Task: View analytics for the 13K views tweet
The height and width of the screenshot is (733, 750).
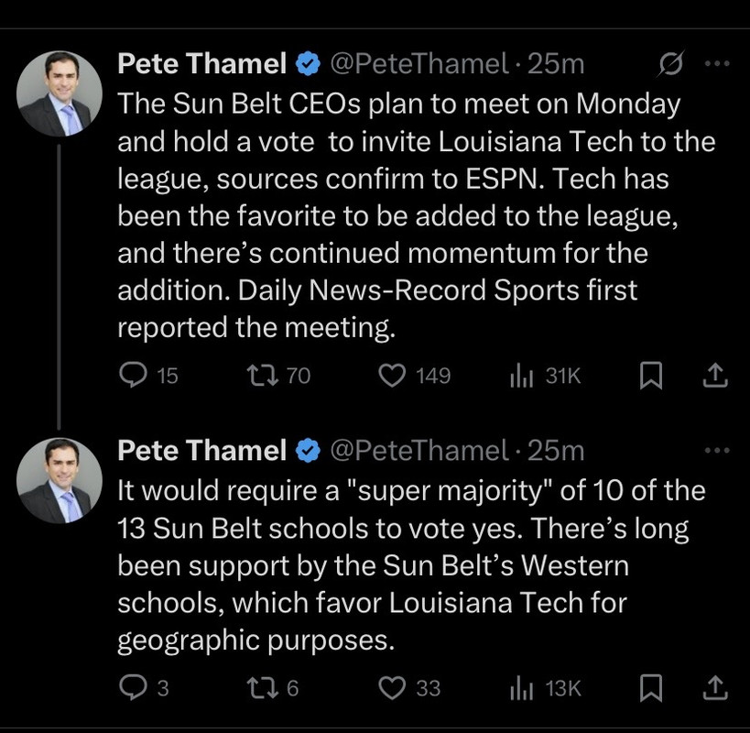Action: point(521,688)
